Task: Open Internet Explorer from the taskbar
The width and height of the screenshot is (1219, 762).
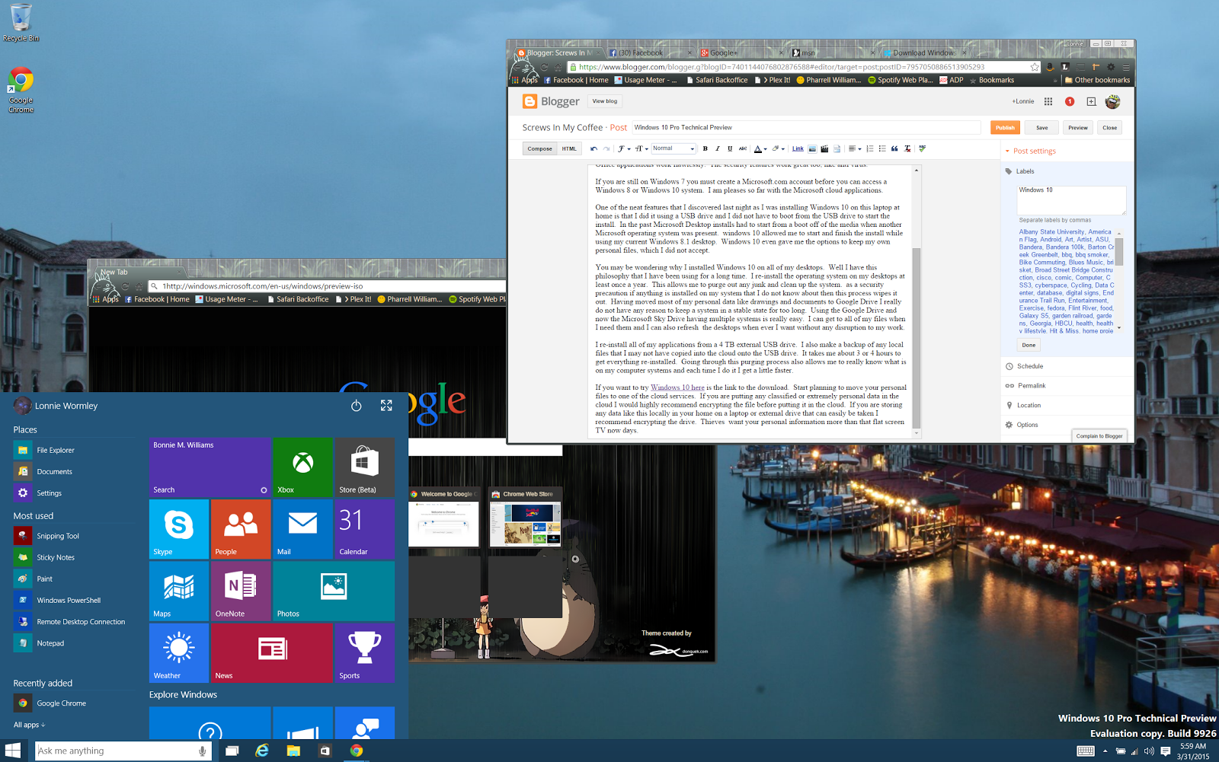Action: coord(262,751)
